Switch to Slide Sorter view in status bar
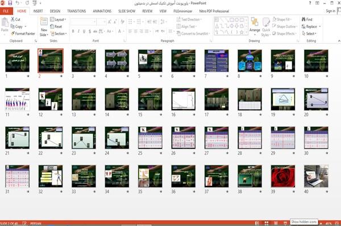The height and width of the screenshot is (226, 341). point(266,223)
